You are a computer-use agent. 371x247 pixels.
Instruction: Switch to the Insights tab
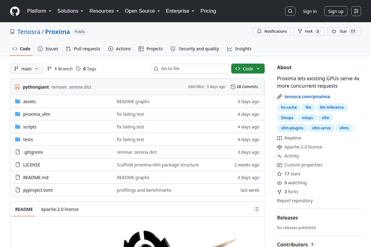tap(239, 49)
